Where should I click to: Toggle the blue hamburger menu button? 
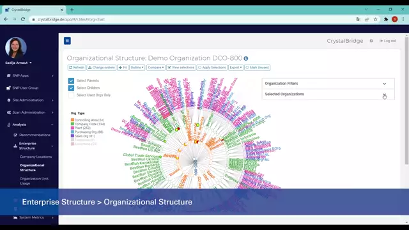[x=67, y=41]
